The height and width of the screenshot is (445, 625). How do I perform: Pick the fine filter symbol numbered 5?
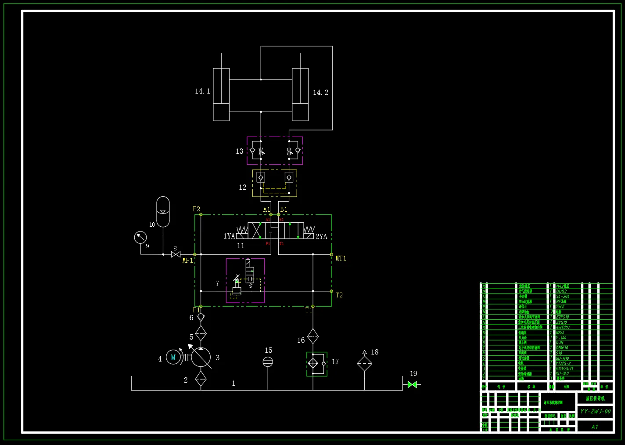coord(201,333)
